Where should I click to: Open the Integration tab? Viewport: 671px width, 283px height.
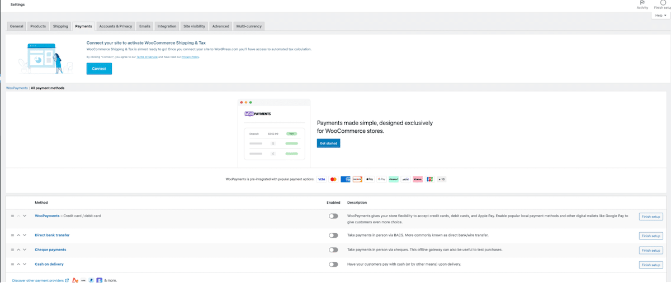[x=167, y=26]
